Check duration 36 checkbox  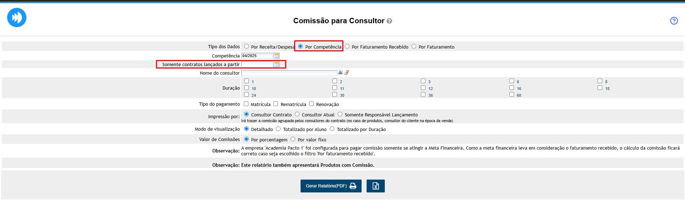coord(423,95)
